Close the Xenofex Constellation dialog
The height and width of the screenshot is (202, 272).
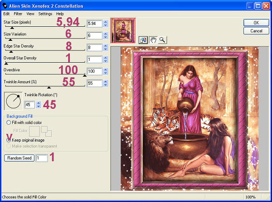(x=266, y=6)
